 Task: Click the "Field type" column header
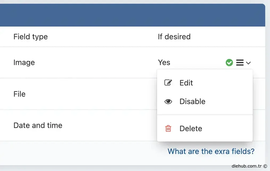31,37
